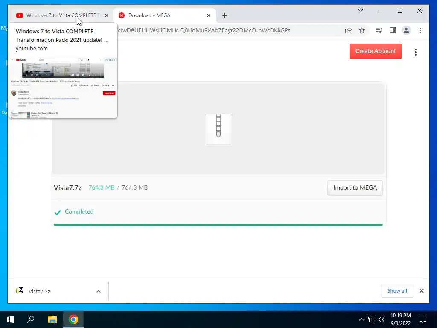Show hidden system tray icons
Screen dimensions: 437x328
pos(361,319)
